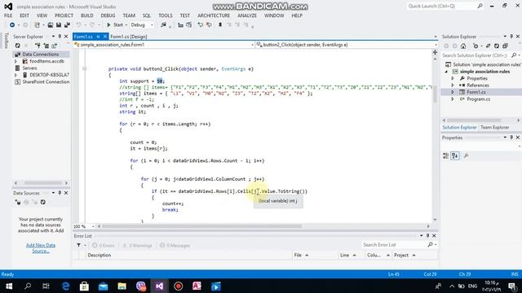Open the FILE menu
Screen dimensions: 522x293
click(8, 15)
